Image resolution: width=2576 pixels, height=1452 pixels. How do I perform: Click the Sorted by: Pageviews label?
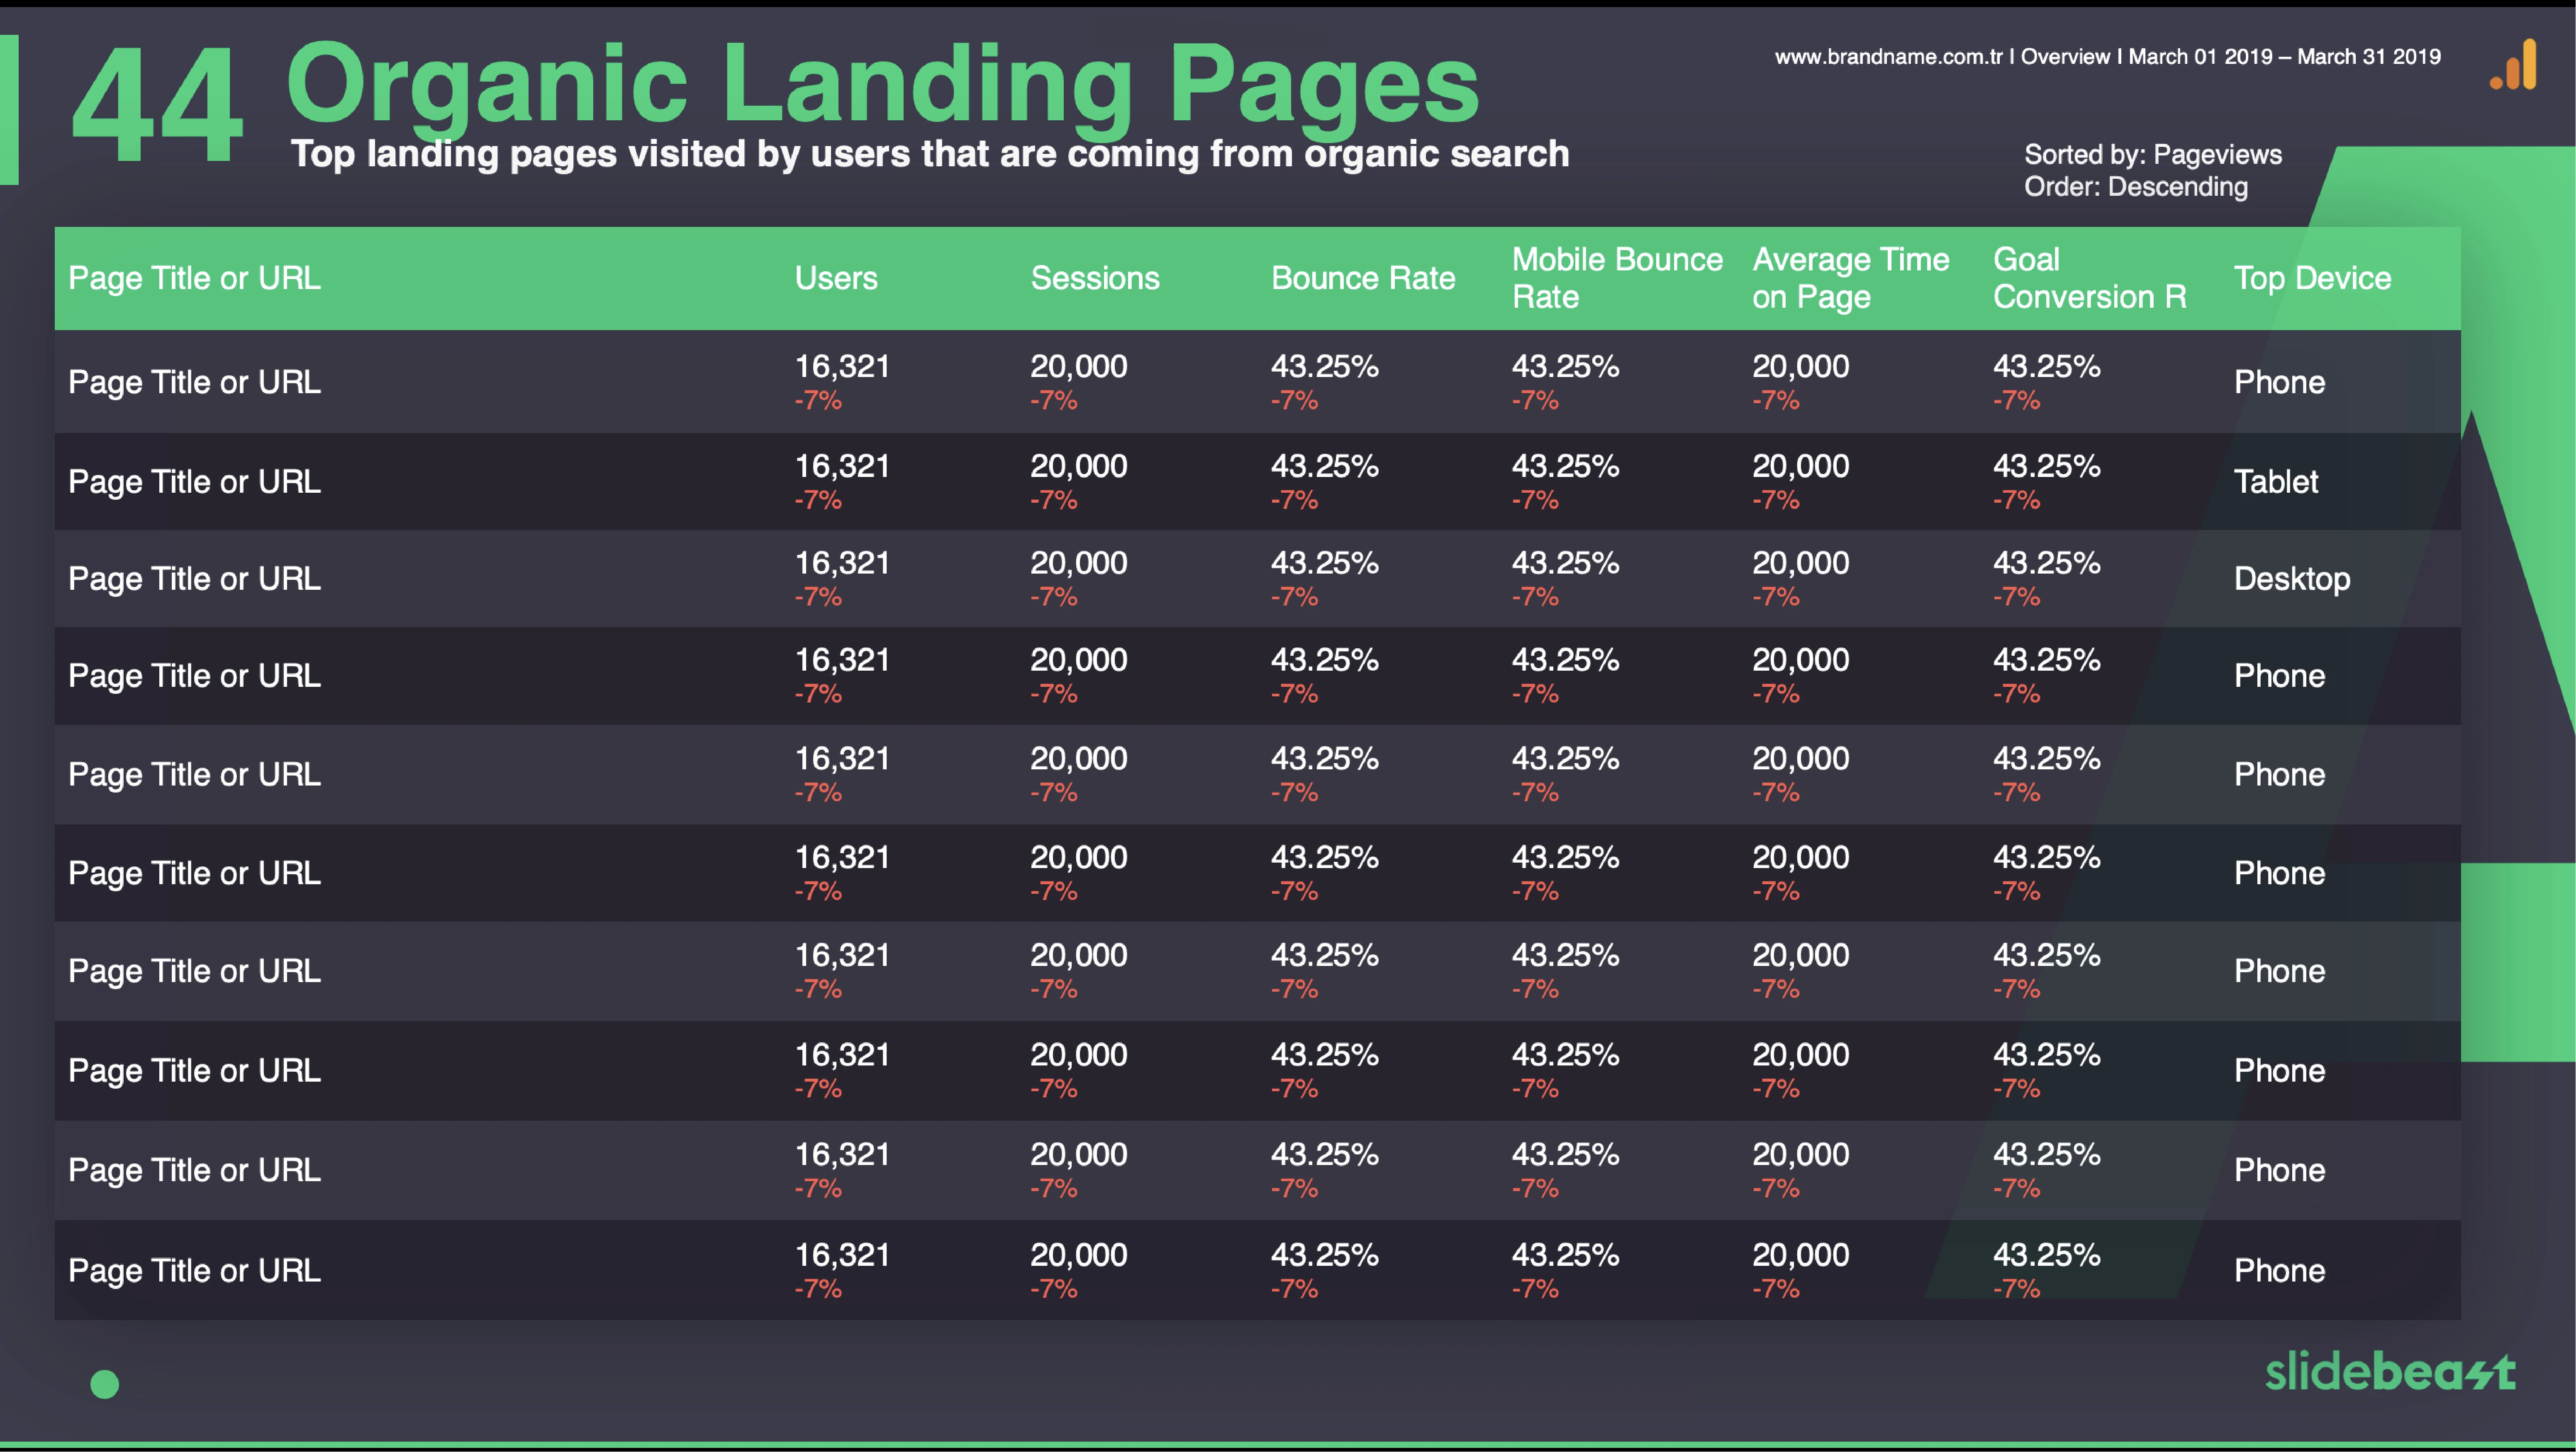[x=2153, y=154]
